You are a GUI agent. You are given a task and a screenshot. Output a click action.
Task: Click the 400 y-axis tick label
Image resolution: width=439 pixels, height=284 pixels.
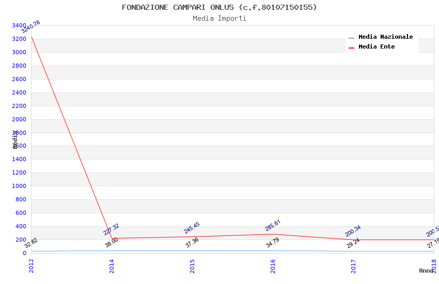(x=21, y=226)
